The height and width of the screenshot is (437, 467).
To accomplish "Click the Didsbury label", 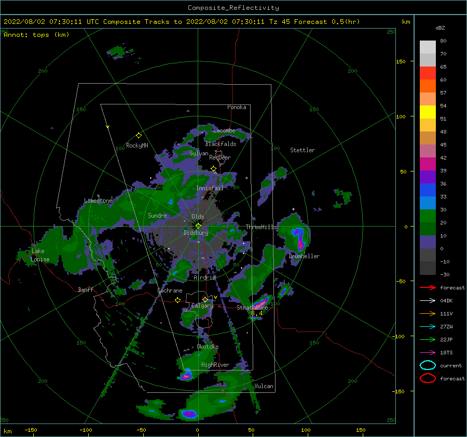I will pyautogui.click(x=196, y=233).
